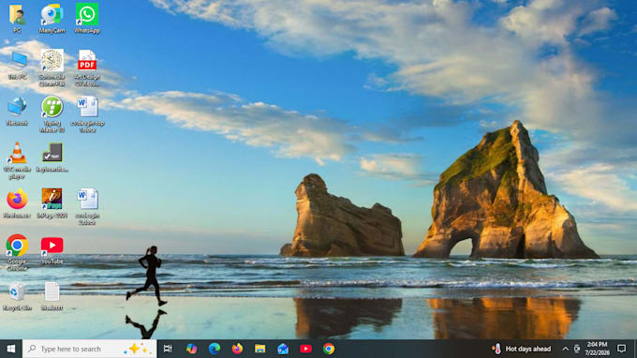This screenshot has height=358, width=637.
Task: Open the Windows Start menu
Action: [x=11, y=349]
